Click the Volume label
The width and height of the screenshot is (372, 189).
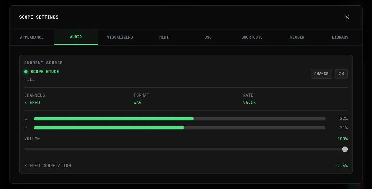click(x=32, y=139)
